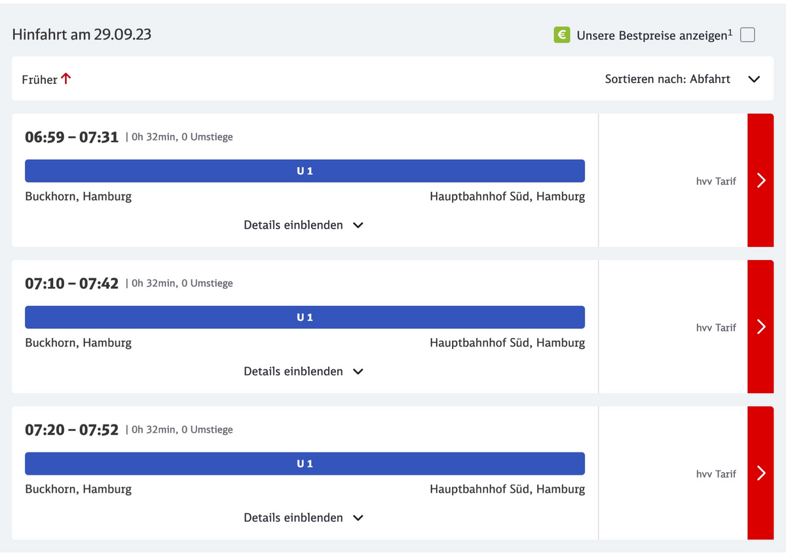786x556 pixels.
Task: Expand details for the 07:20 departure
Action: (303, 517)
